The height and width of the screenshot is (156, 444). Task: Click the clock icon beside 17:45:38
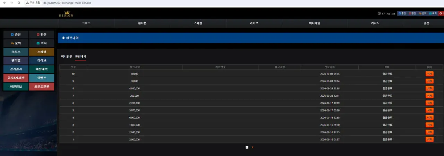[x=379, y=13]
